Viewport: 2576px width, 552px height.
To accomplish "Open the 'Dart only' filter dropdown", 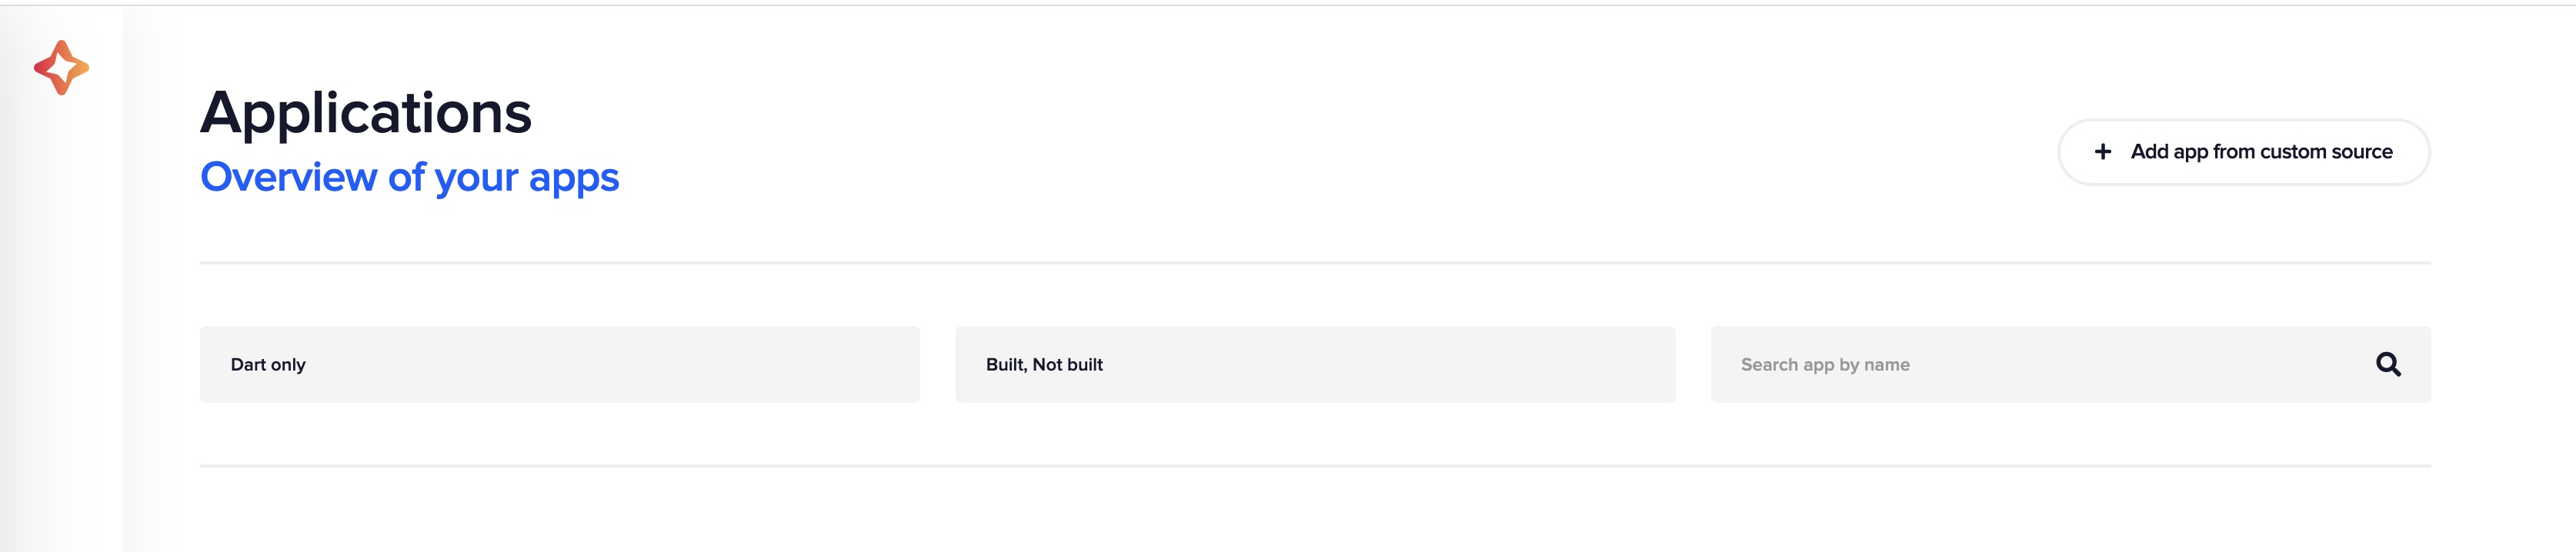I will coord(559,364).
